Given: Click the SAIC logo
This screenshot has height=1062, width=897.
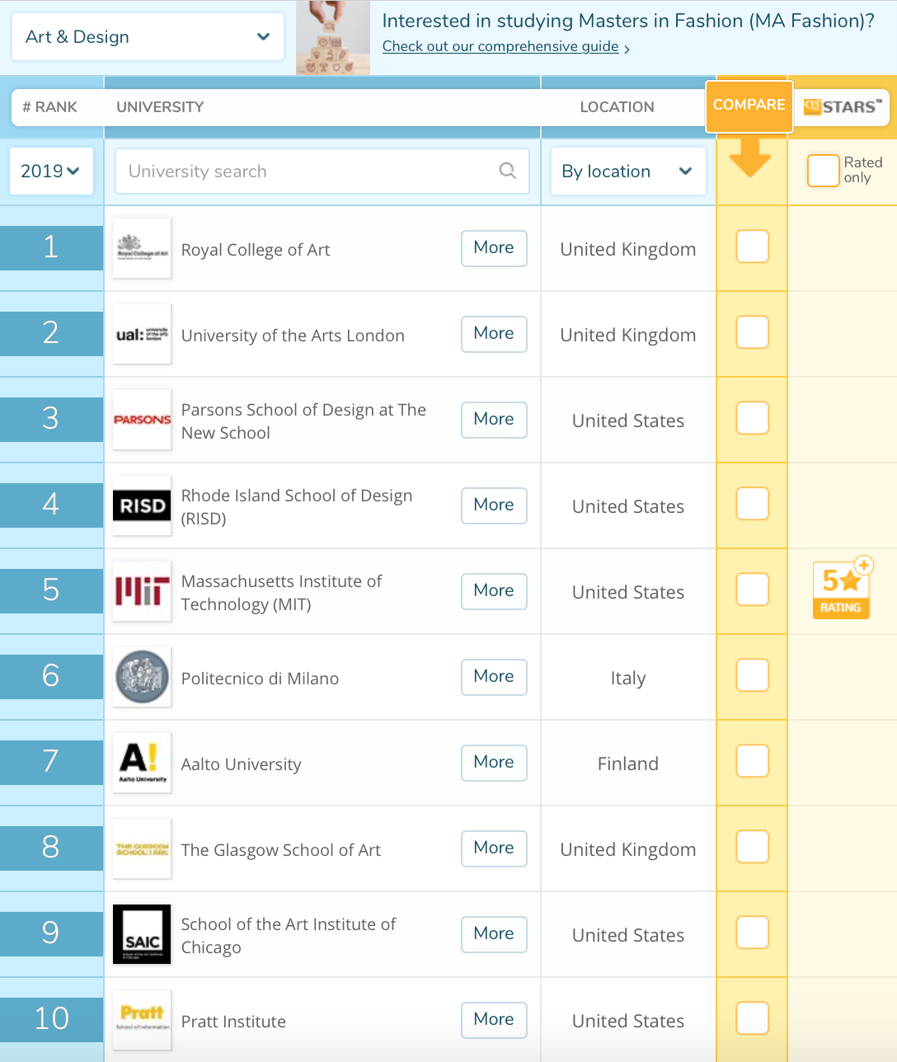Looking at the screenshot, I should coord(142,934).
